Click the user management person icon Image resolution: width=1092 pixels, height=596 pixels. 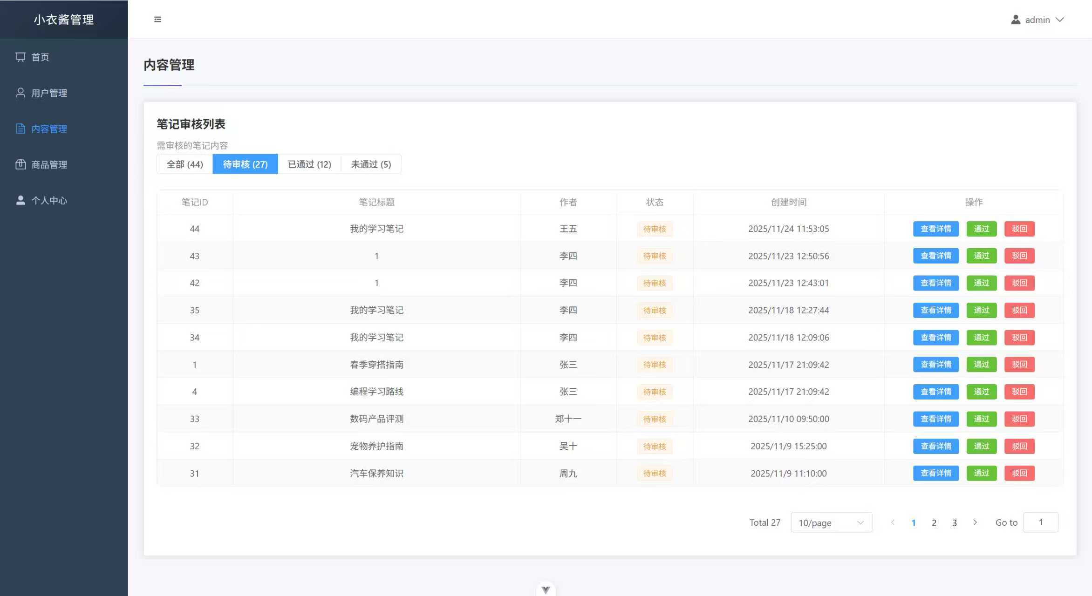20,93
